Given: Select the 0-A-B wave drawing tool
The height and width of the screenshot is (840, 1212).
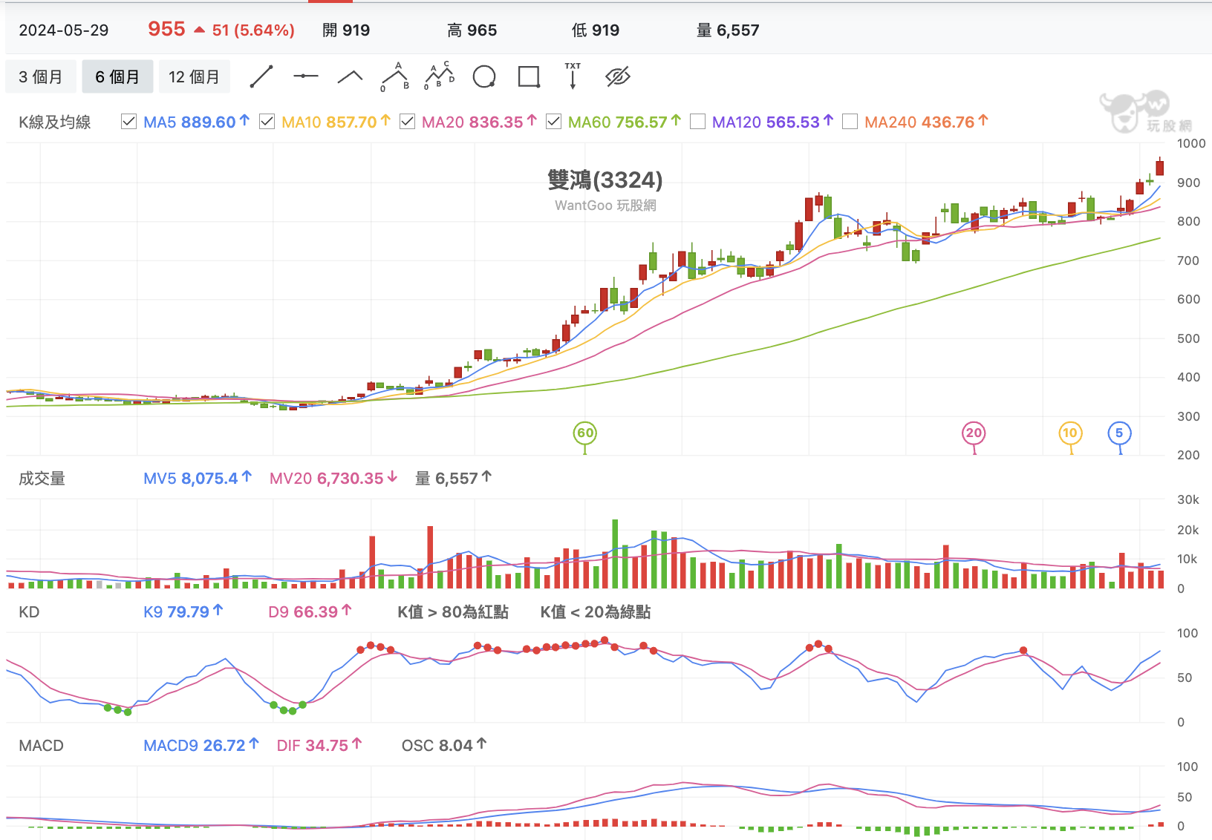Looking at the screenshot, I should pyautogui.click(x=394, y=76).
